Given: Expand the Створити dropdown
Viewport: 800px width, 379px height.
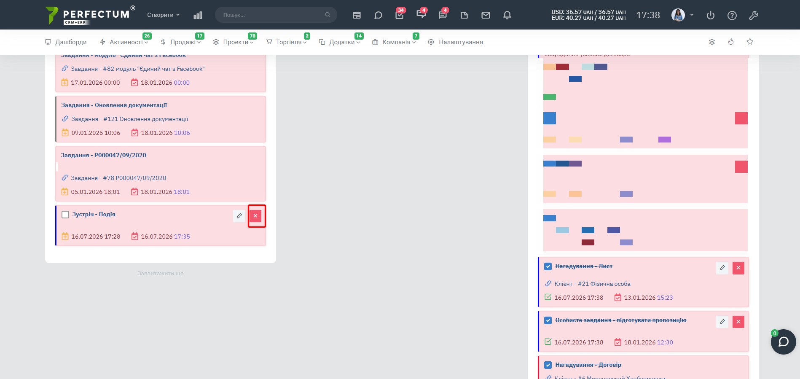Looking at the screenshot, I should pos(163,15).
